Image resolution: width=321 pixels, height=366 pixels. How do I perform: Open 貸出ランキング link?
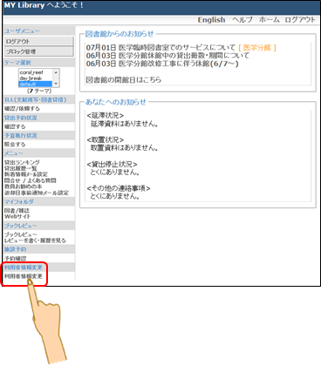click(x=22, y=162)
